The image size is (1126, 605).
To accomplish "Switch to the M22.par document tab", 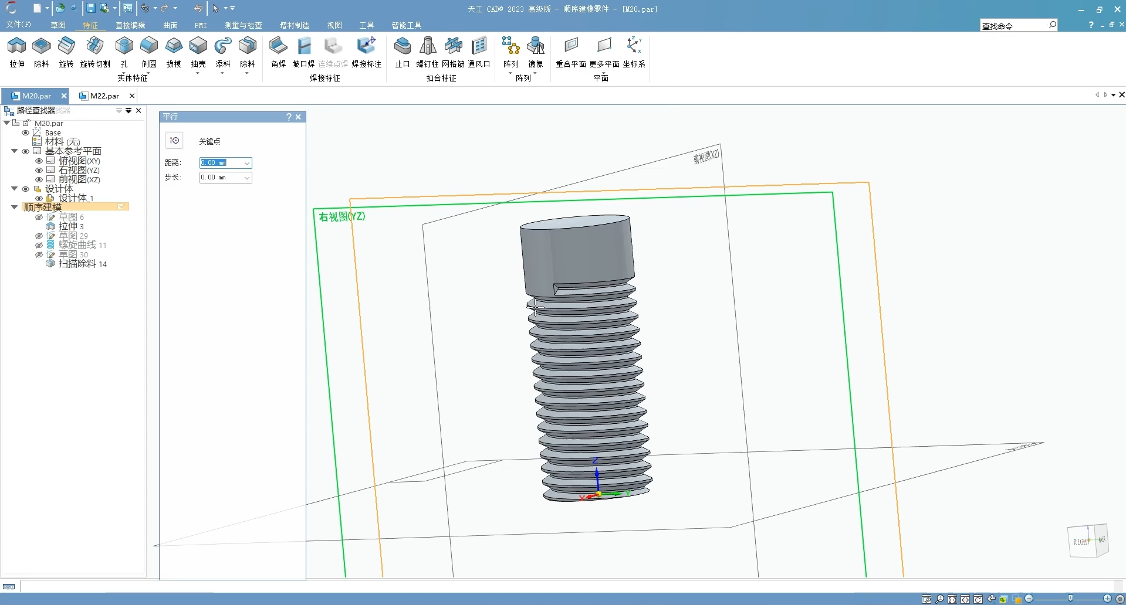I will pyautogui.click(x=104, y=96).
